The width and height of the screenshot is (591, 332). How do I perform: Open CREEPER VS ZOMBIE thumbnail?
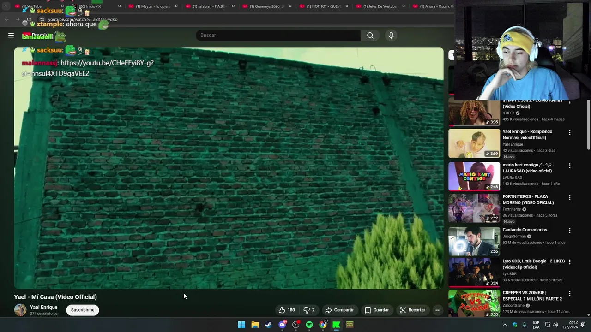tap(474, 303)
